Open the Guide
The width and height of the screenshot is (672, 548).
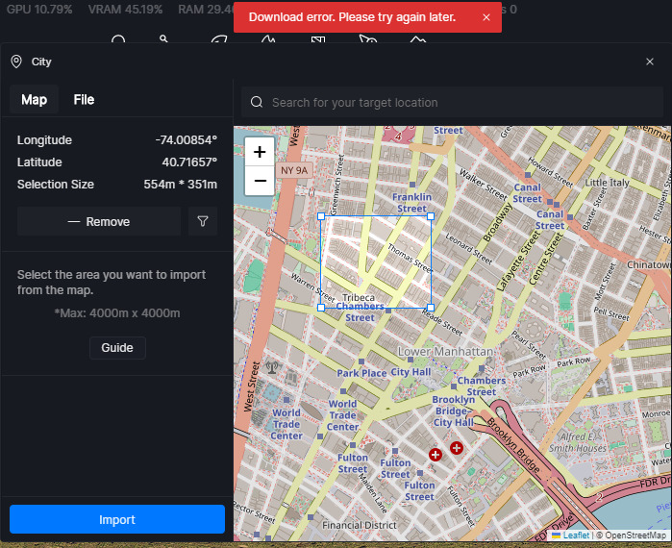117,347
